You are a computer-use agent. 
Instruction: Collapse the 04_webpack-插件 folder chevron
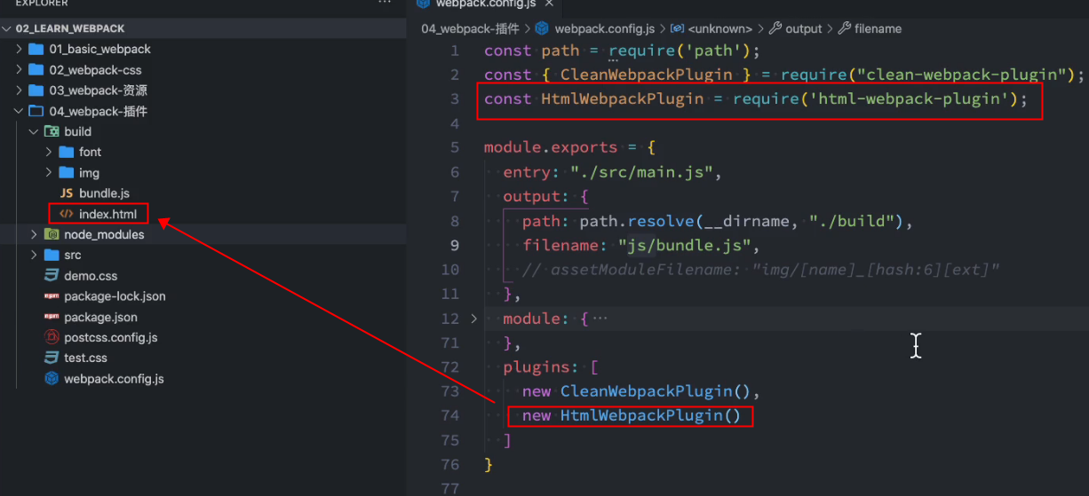click(20, 111)
